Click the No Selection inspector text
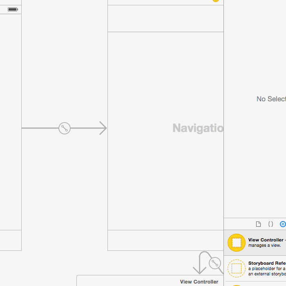This screenshot has width=286, height=286. tap(271, 99)
